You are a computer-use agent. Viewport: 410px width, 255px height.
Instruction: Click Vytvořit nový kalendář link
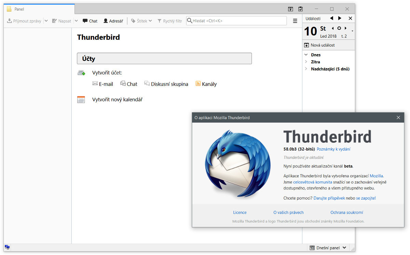(117, 100)
